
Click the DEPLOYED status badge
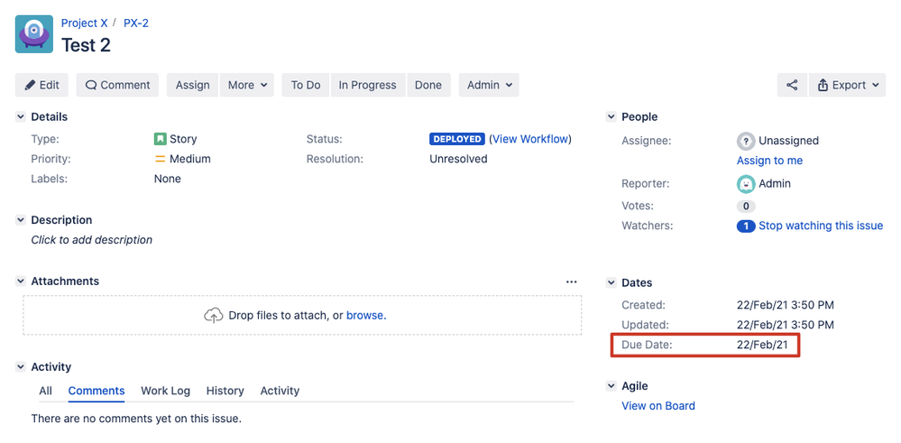[x=457, y=139]
